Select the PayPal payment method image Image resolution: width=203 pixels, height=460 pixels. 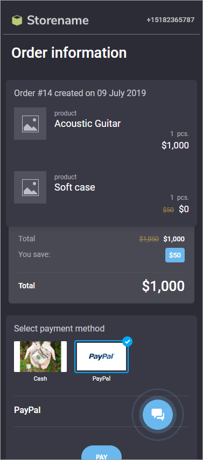pyautogui.click(x=101, y=356)
